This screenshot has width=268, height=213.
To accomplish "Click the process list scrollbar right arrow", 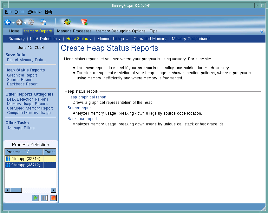I will tap(54, 190).
